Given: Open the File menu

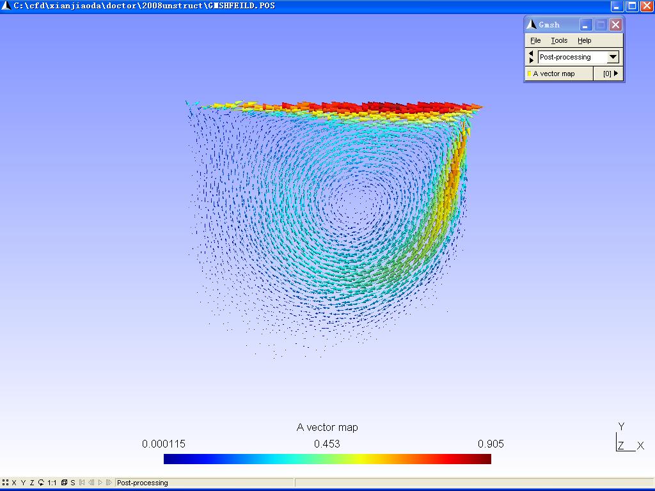Looking at the screenshot, I should 535,40.
